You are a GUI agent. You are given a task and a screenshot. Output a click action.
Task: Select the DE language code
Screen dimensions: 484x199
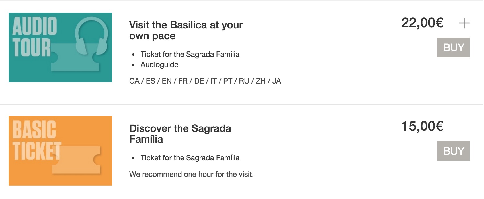[199, 81]
